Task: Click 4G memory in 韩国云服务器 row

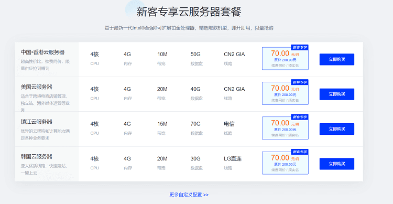Action: point(127,159)
